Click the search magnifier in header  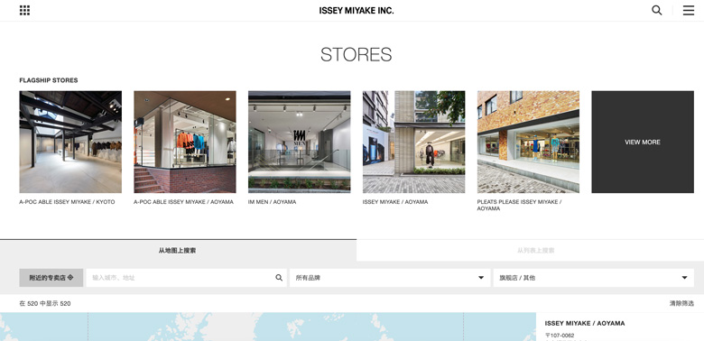pos(656,10)
